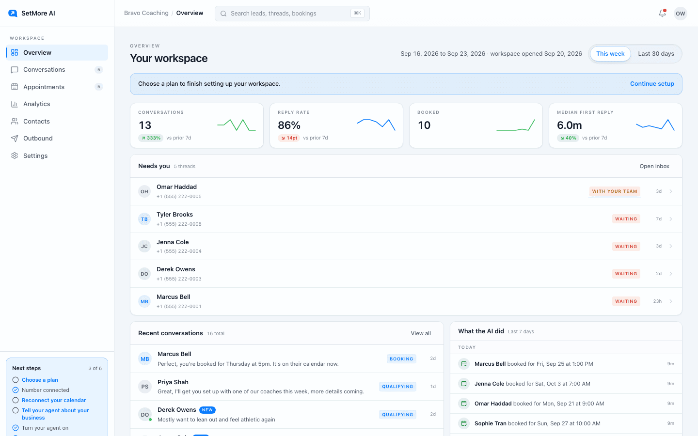Click the PS avatar for Priya Shah
This screenshot has height=436, width=698.
145,387
